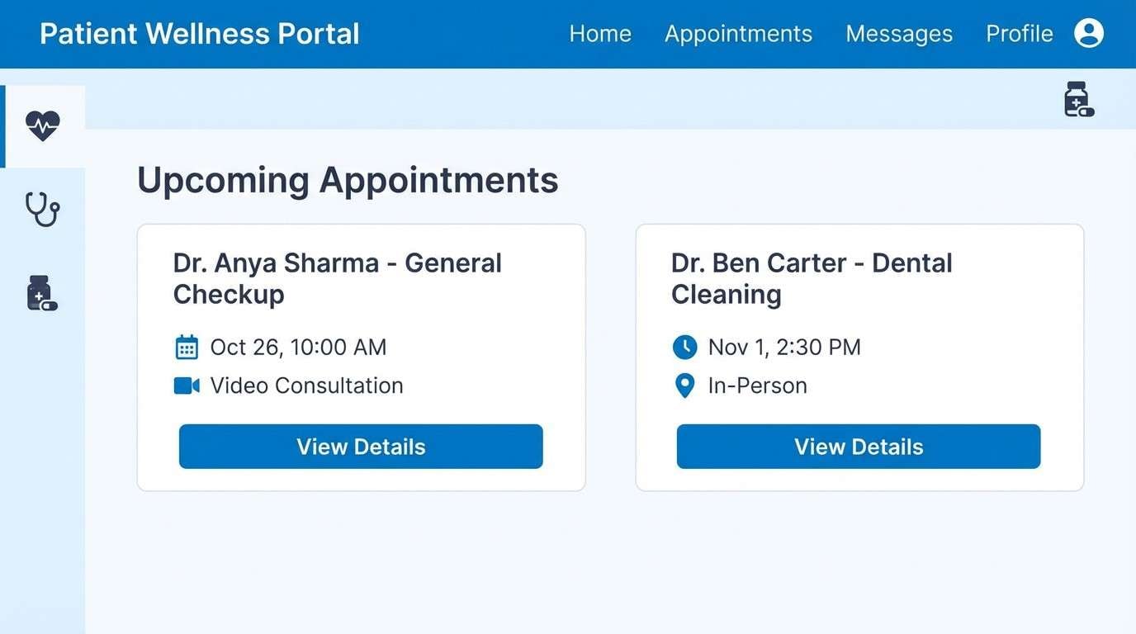
Task: Click the Patient Wellness Portal title
Action: tap(199, 34)
